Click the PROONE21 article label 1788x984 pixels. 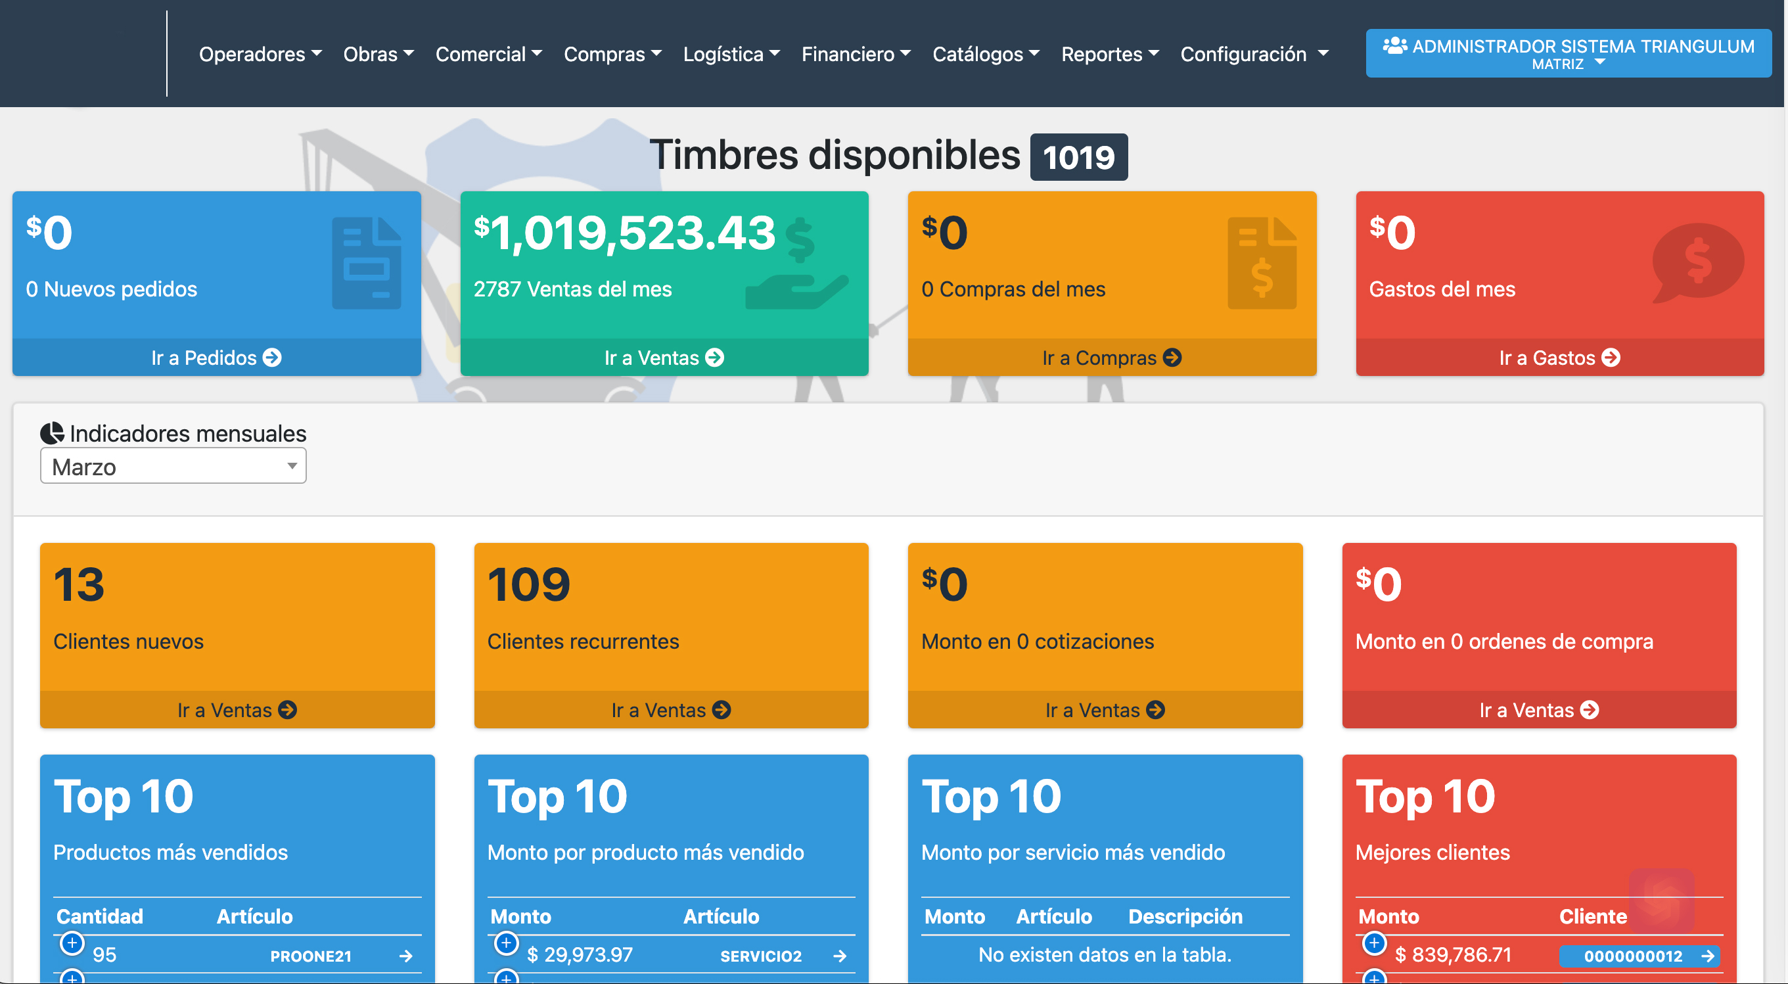[311, 956]
